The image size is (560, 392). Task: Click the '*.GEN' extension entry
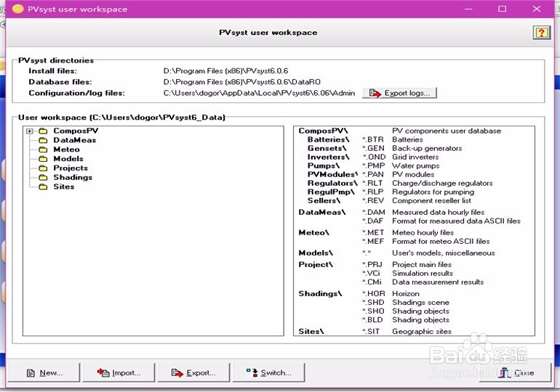[x=374, y=148]
